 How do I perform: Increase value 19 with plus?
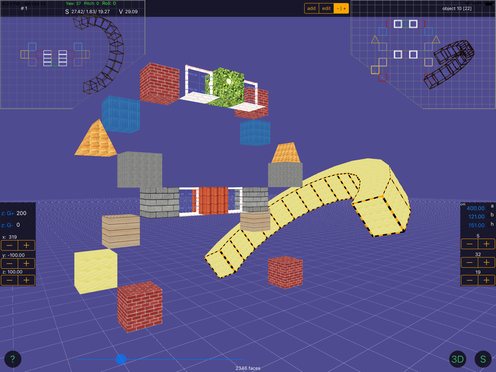coord(487,280)
